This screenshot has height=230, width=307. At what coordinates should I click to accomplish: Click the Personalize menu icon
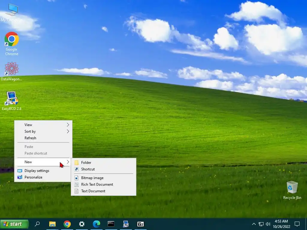(x=20, y=177)
